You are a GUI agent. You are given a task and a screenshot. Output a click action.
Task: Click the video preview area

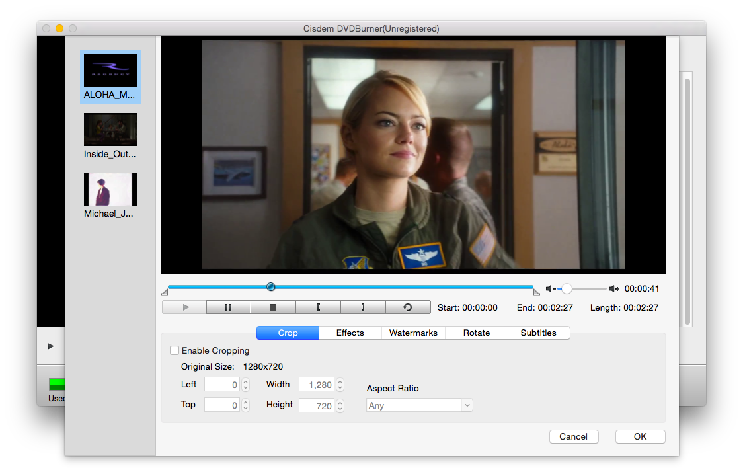413,155
